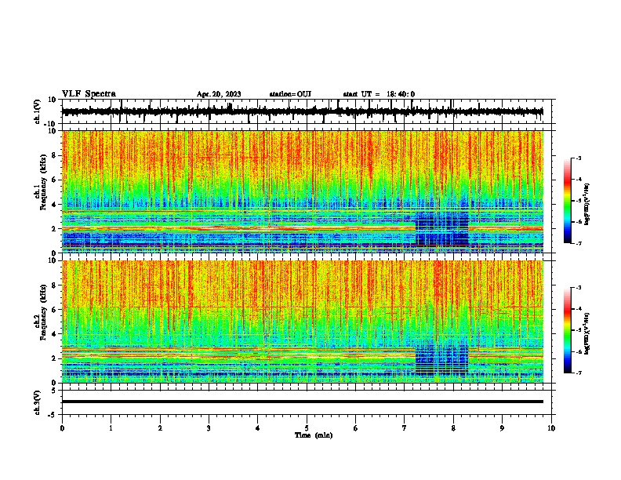Click the ch.2 colorbar "log(PSD)" label
The image size is (621, 480).
coord(586,333)
